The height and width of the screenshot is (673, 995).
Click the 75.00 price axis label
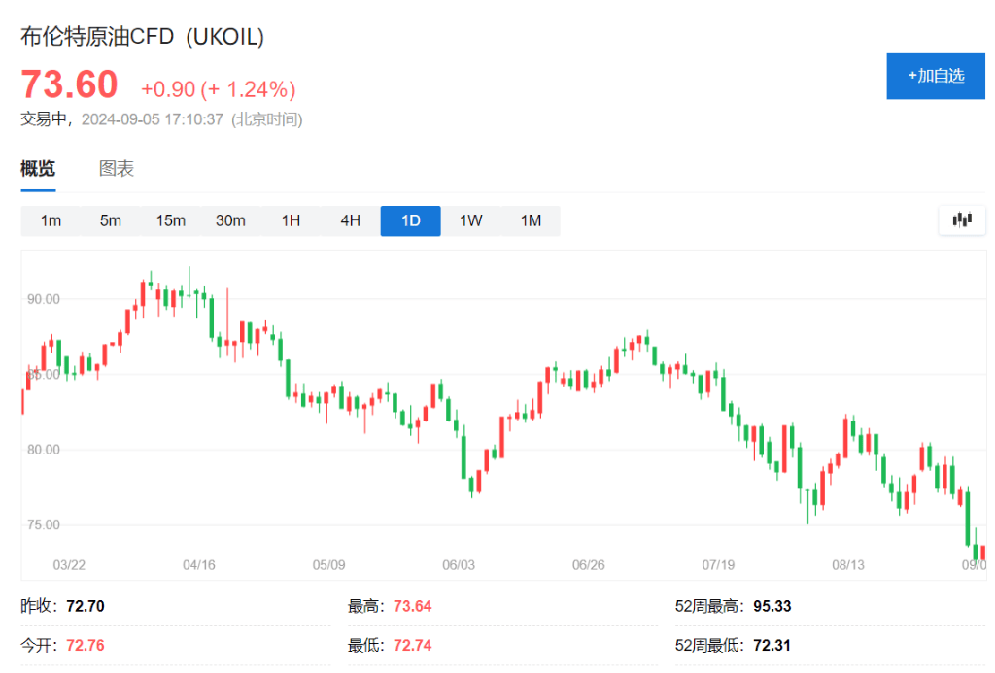click(x=43, y=525)
